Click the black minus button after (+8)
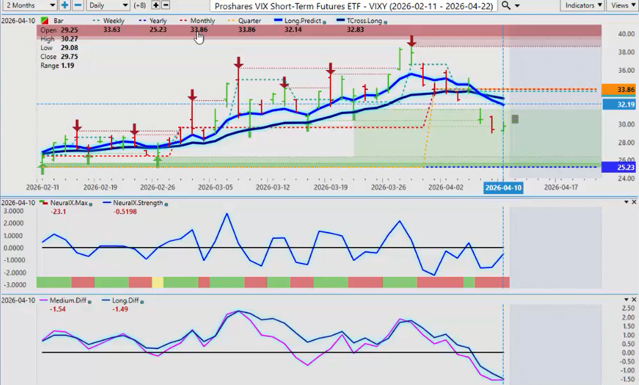Viewport: 639px width, 385px height. [x=166, y=5]
